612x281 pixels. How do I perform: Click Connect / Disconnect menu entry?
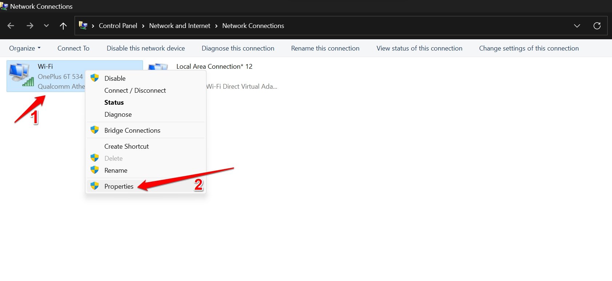pyautogui.click(x=135, y=91)
